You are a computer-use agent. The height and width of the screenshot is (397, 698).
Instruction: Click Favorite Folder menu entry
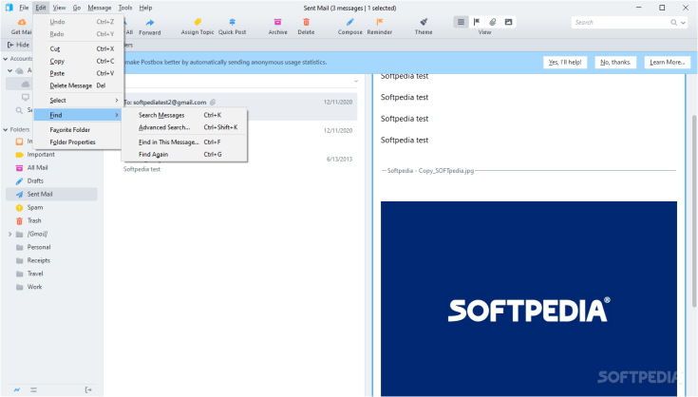point(78,130)
